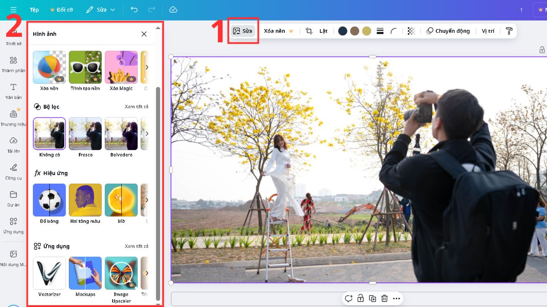Show more effects with the arrow
547x307 pixels.
click(147, 200)
